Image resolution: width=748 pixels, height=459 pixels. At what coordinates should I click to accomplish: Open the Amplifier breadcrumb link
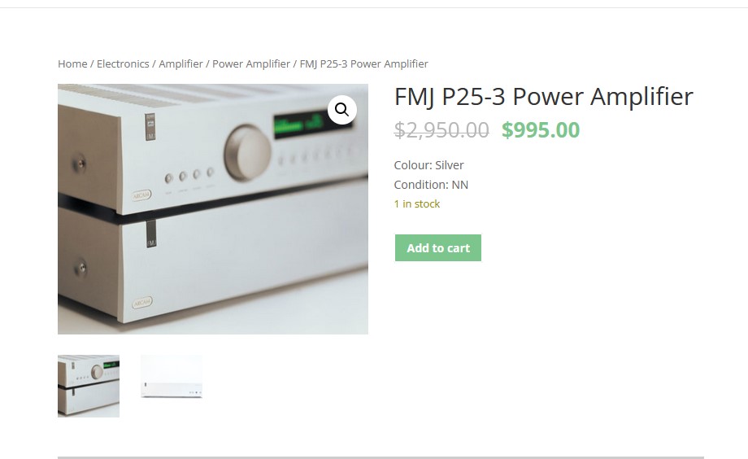click(x=180, y=64)
